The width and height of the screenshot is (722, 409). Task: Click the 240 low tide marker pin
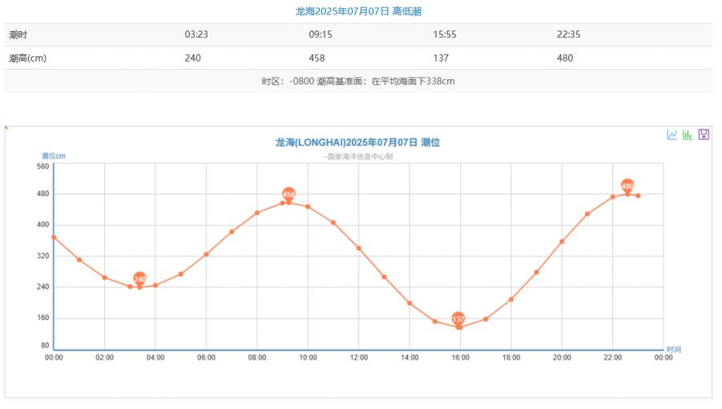[x=139, y=279]
